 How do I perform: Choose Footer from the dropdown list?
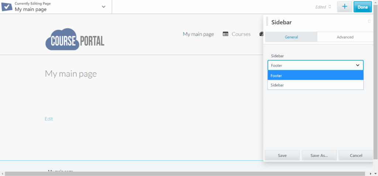315,76
